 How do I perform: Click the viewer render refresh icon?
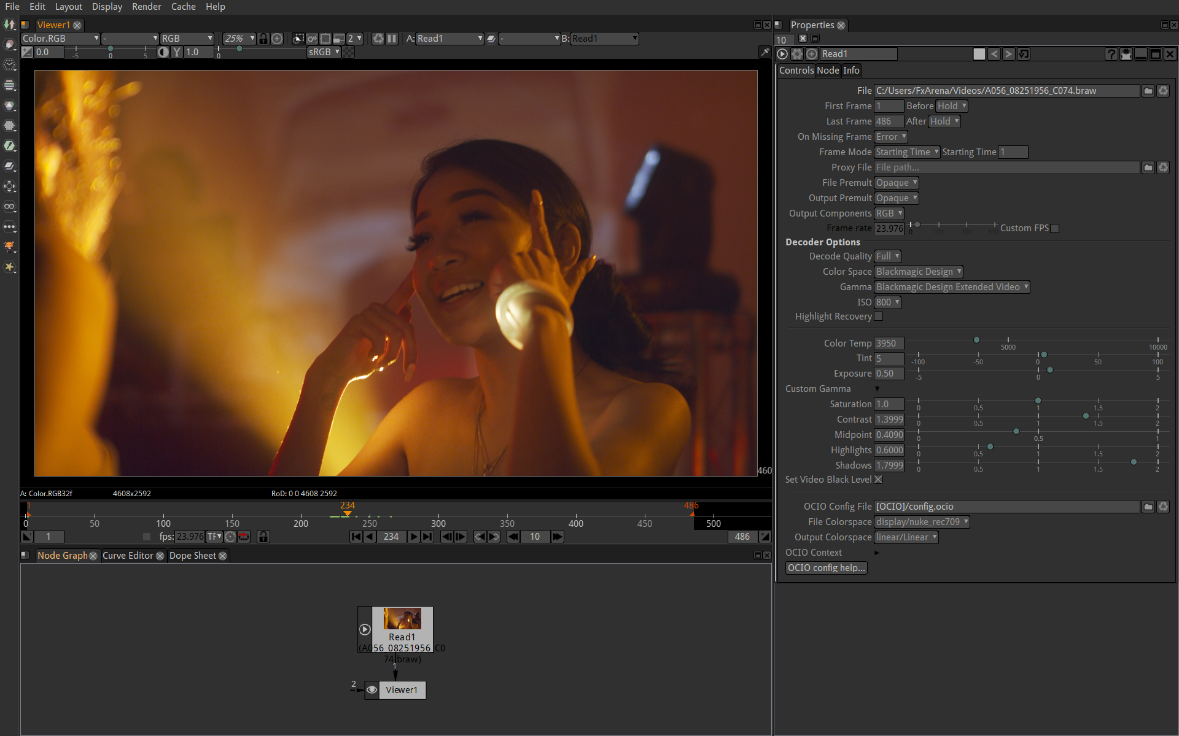point(378,39)
